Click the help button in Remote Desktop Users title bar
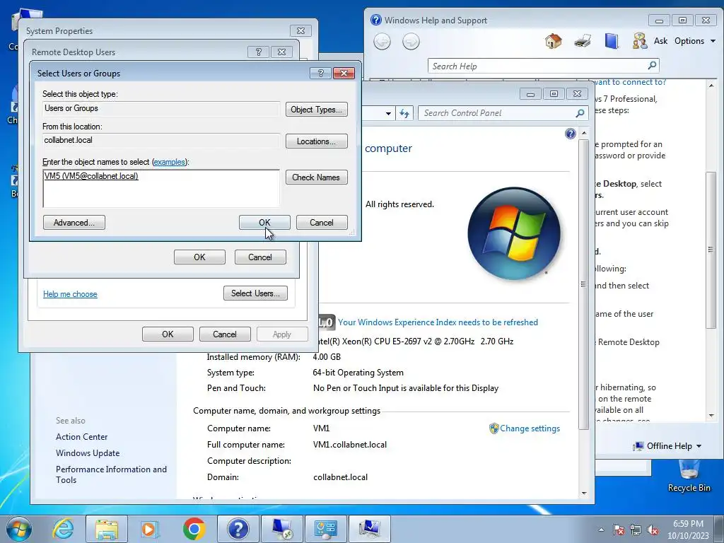 pos(259,52)
